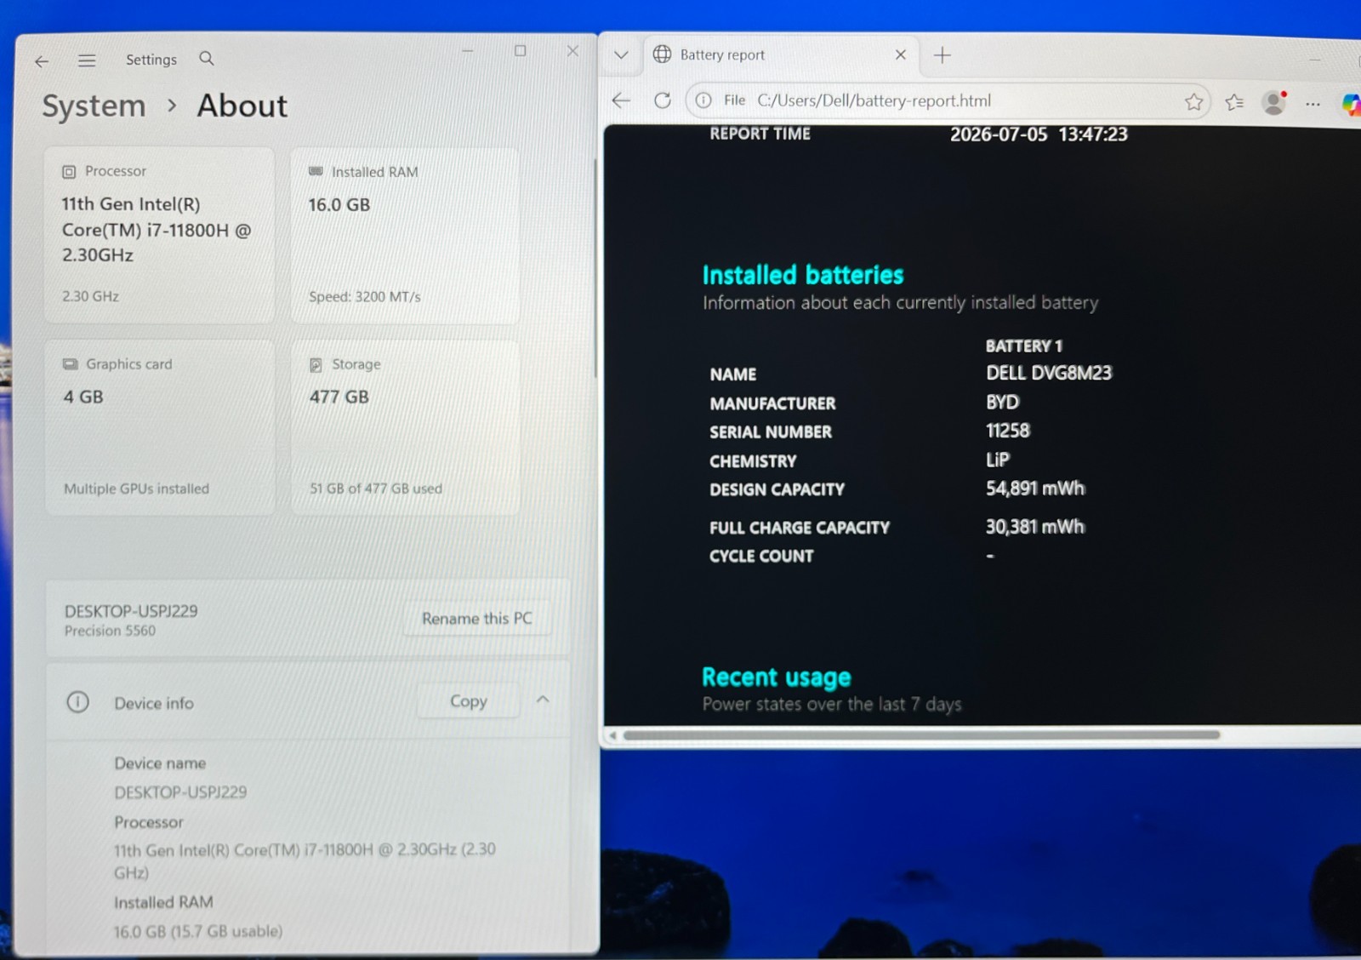Click full charge capacity '30,381 mWh'
This screenshot has height=960, width=1361.
pos(1035,527)
